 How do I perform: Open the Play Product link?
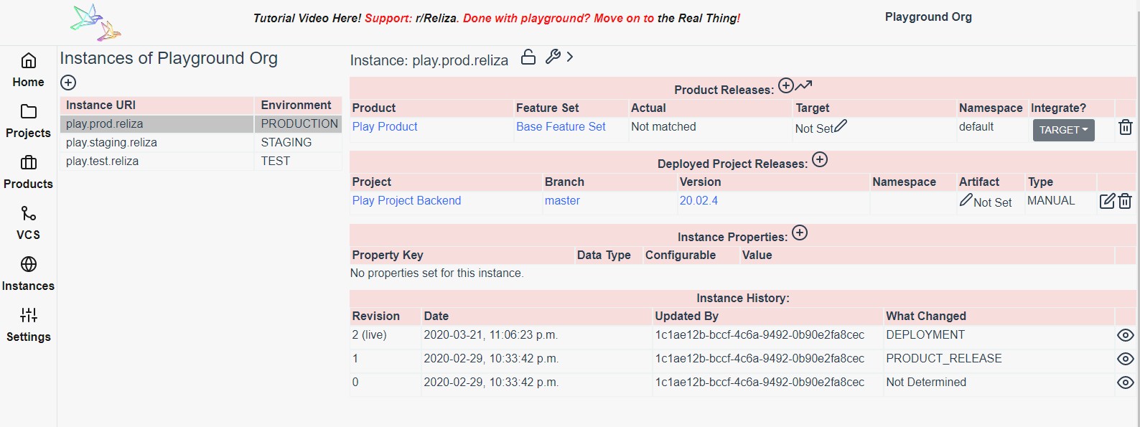pyautogui.click(x=385, y=127)
